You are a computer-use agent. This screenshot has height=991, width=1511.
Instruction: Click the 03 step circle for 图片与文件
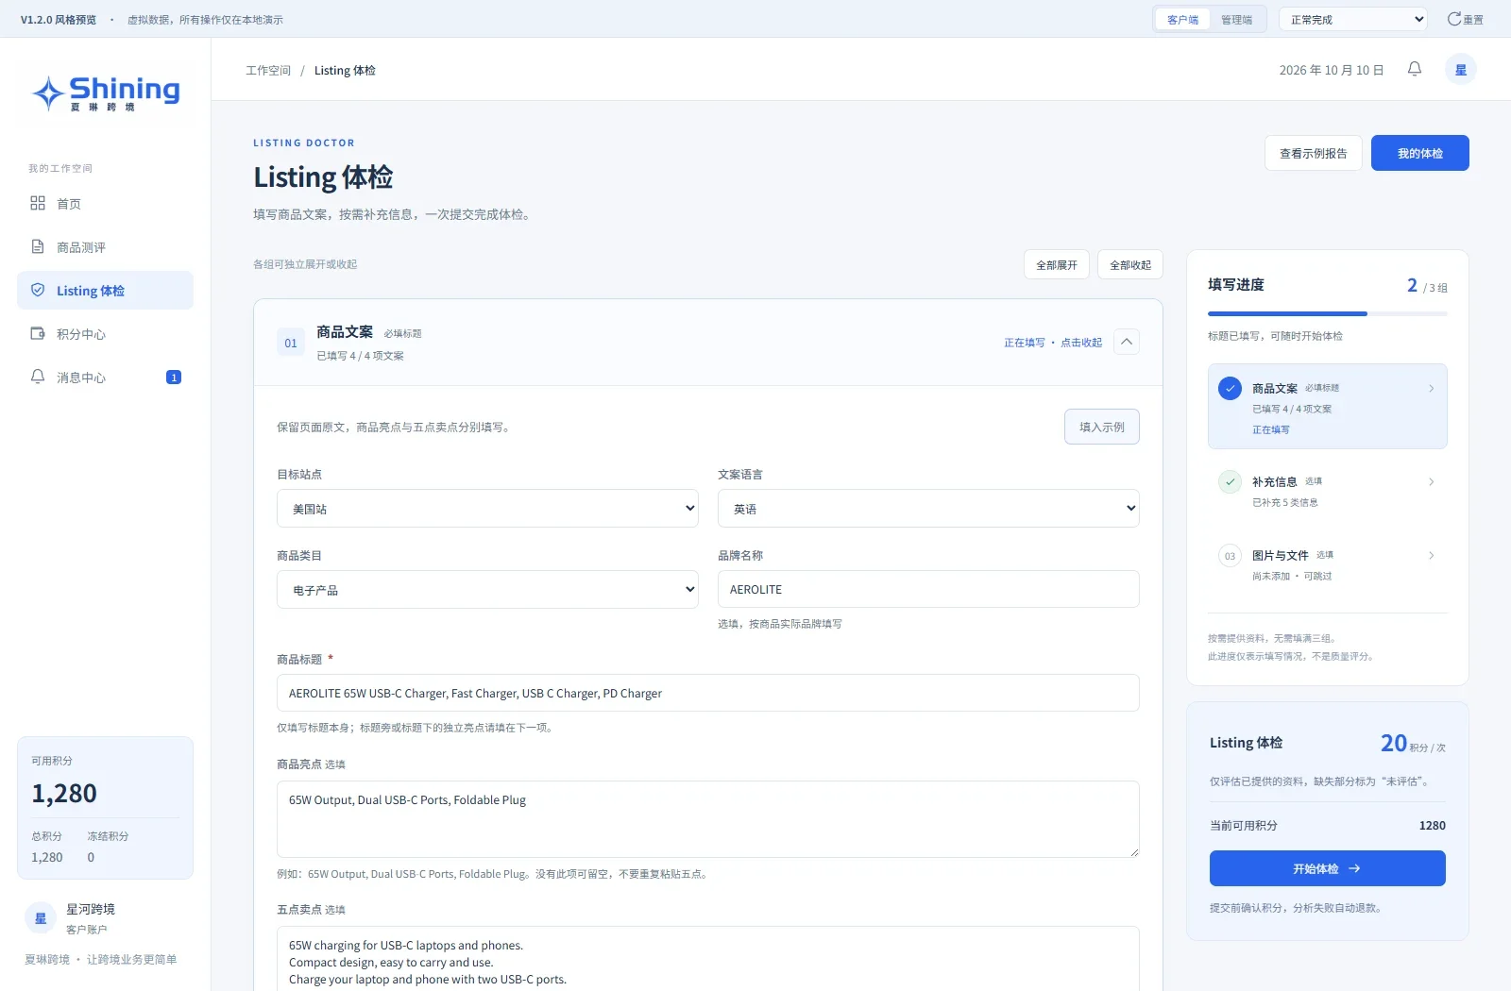pos(1230,556)
